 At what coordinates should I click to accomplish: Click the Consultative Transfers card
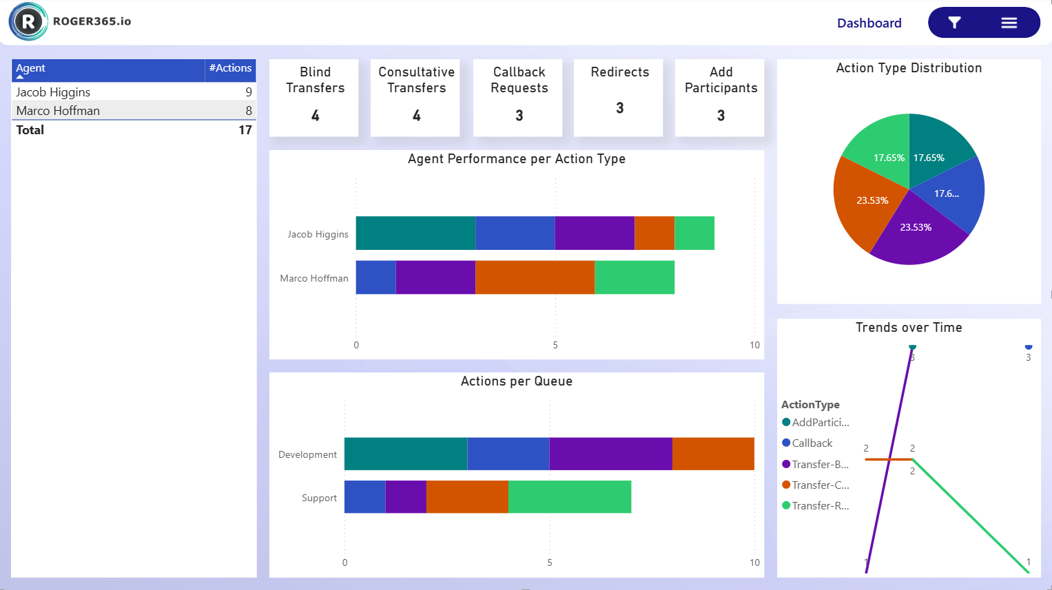coord(415,97)
